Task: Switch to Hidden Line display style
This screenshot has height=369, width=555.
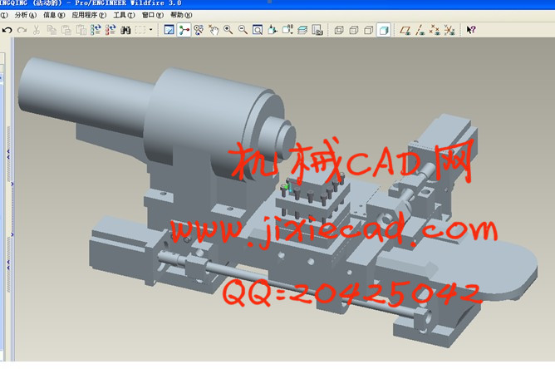Action: point(354,30)
